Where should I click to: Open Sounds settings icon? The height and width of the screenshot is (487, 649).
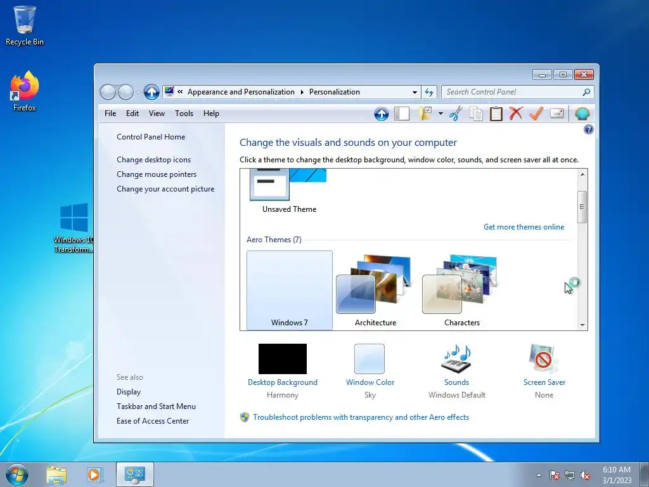point(456,359)
